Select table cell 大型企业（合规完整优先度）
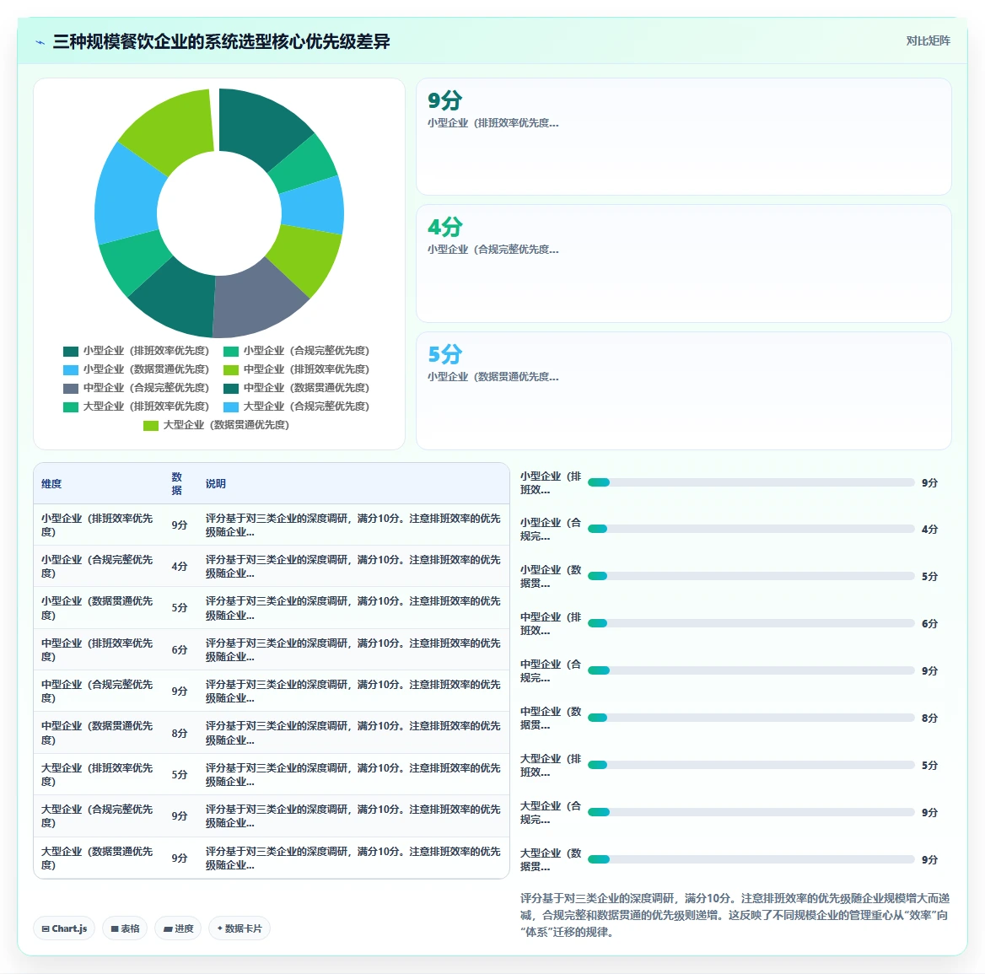 coord(97,816)
